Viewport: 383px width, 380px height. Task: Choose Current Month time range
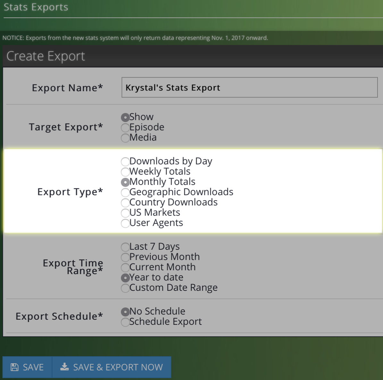coord(125,267)
